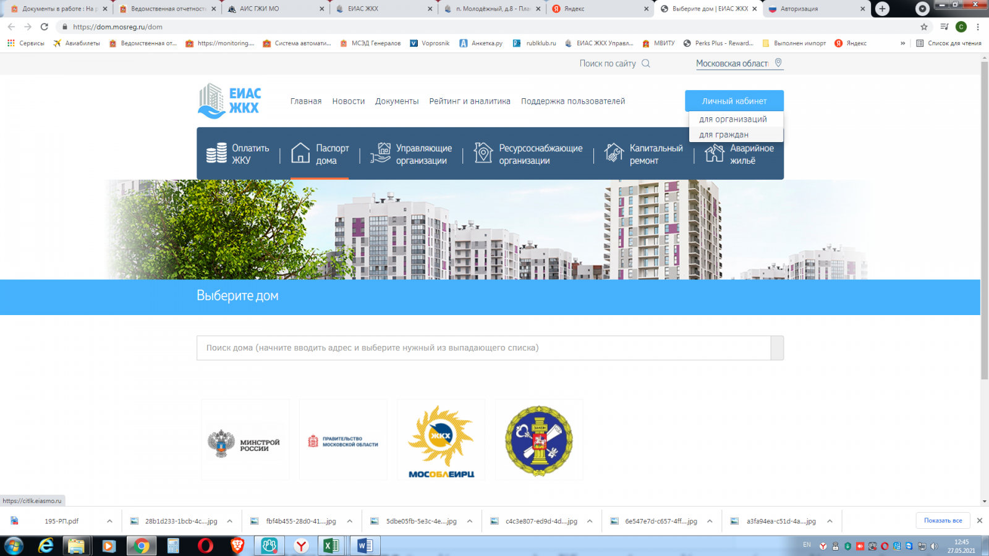Open Internet Explorer from the taskbar
This screenshot has height=556, width=989.
46,545
